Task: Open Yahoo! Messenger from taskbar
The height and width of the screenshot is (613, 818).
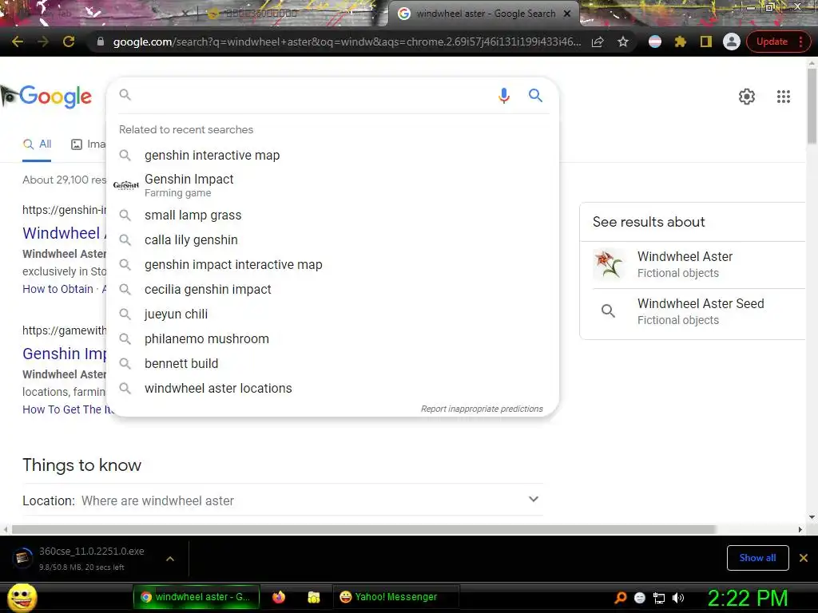Action: point(395,597)
